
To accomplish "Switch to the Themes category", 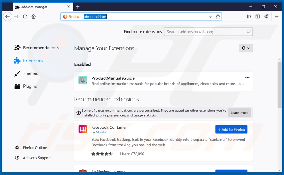I will tap(26, 73).
